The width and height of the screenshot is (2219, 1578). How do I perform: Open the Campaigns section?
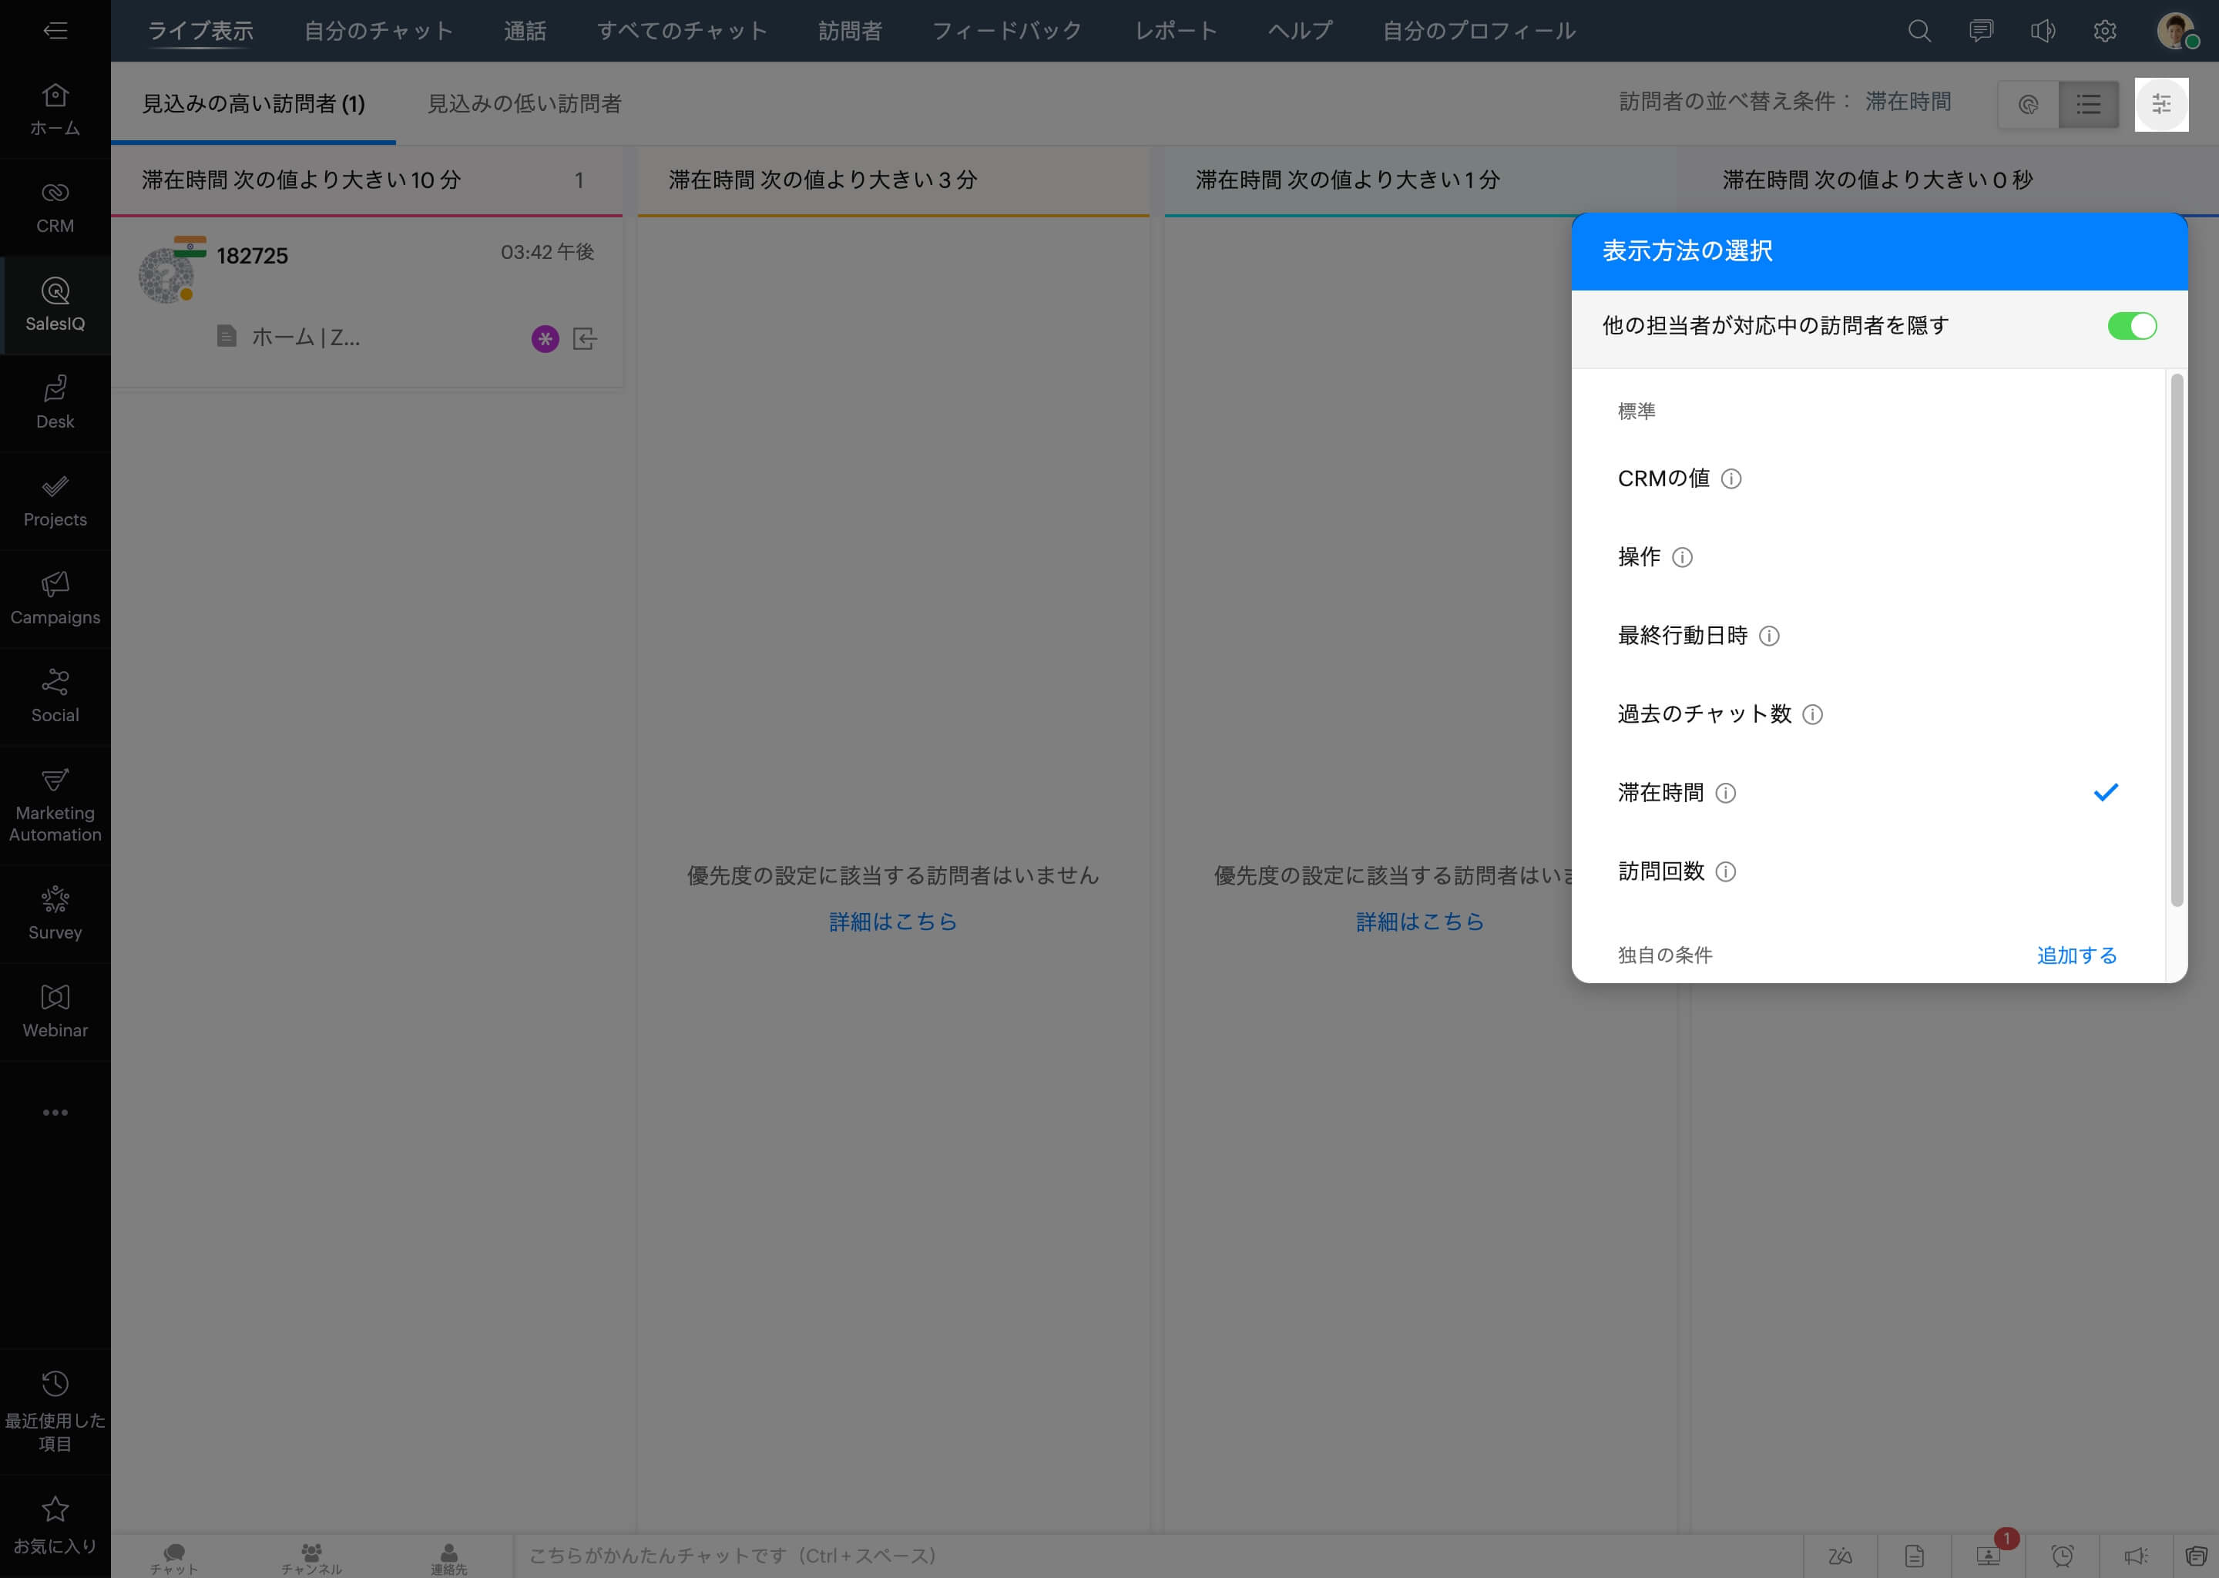55,598
